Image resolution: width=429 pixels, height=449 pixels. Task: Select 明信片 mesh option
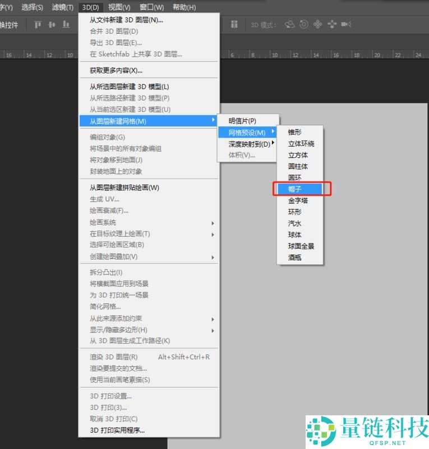pos(242,121)
